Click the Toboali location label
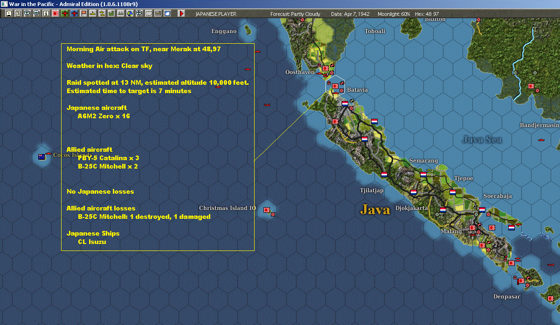The width and height of the screenshot is (560, 325). [375, 31]
